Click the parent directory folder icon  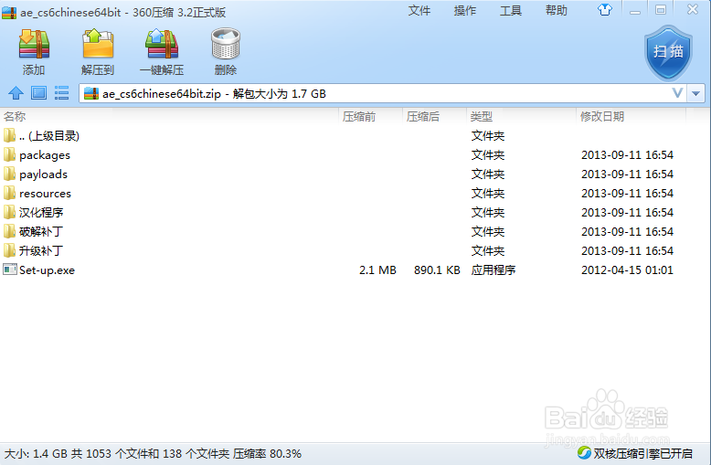(x=9, y=135)
